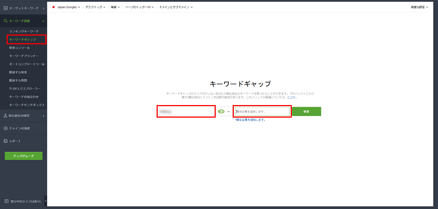
Task: Collapse the キーワード調査 section chevron
Action: pyautogui.click(x=43, y=21)
